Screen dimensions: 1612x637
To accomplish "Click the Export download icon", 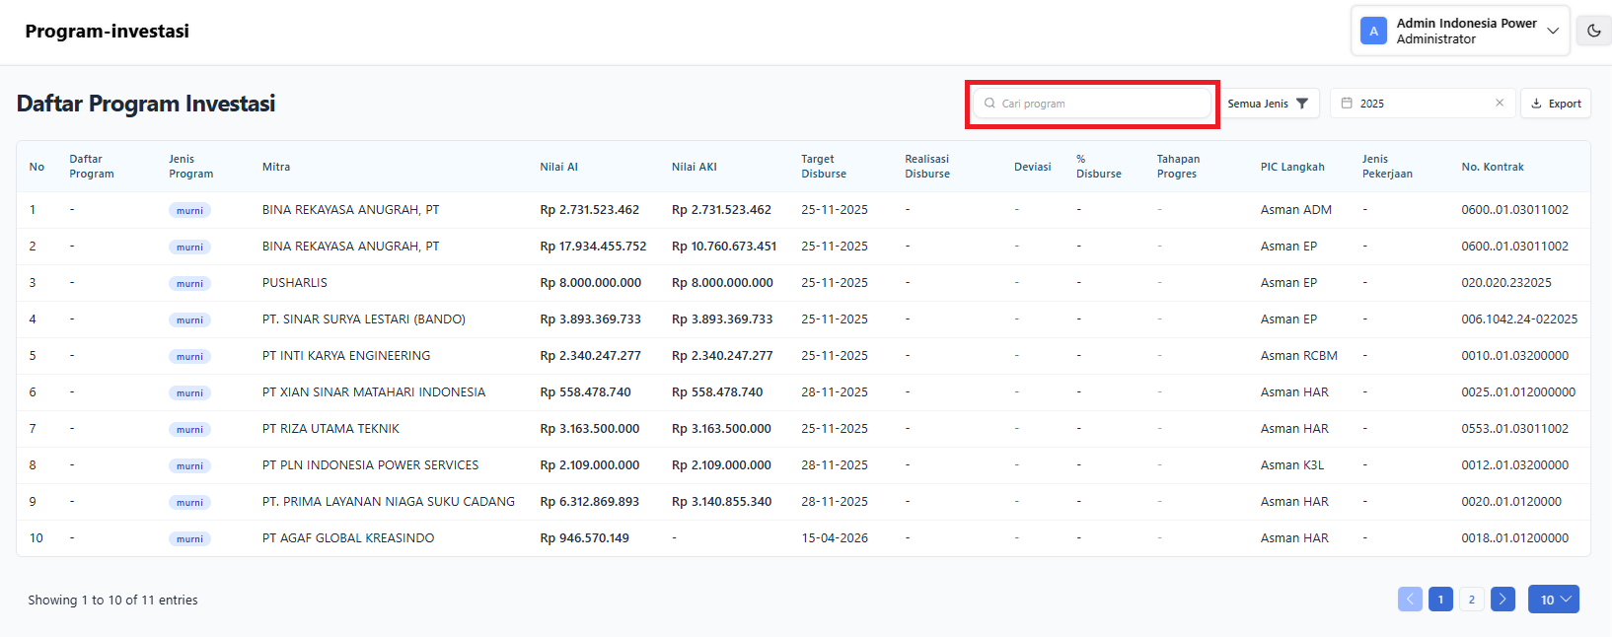I will (1536, 104).
